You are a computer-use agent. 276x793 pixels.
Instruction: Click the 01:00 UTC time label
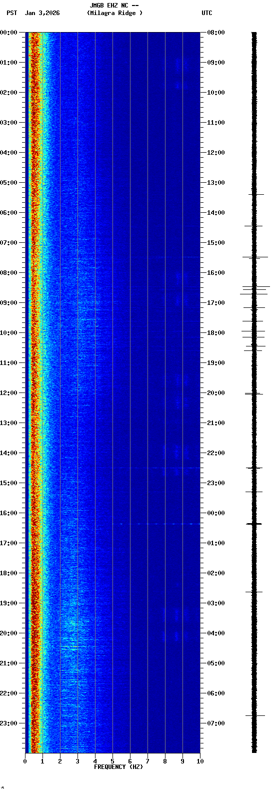(x=216, y=543)
